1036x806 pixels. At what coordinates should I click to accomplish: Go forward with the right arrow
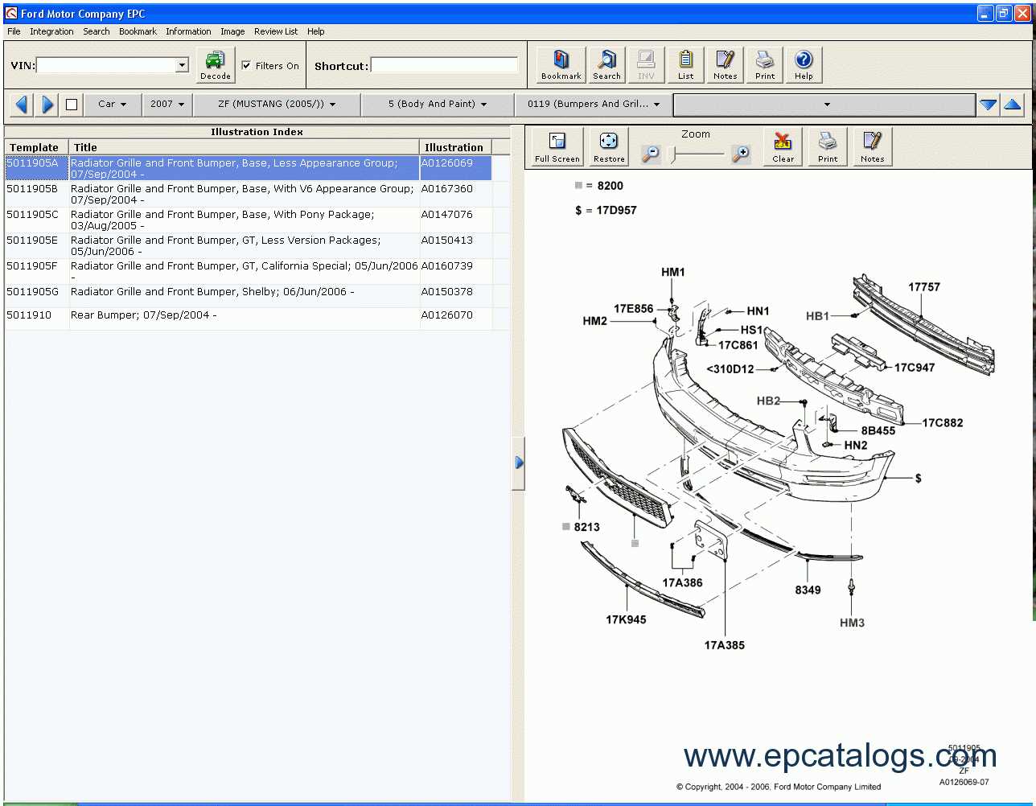click(x=47, y=104)
